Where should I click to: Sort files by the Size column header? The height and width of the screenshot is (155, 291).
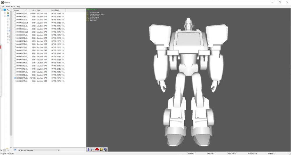coord(32,10)
